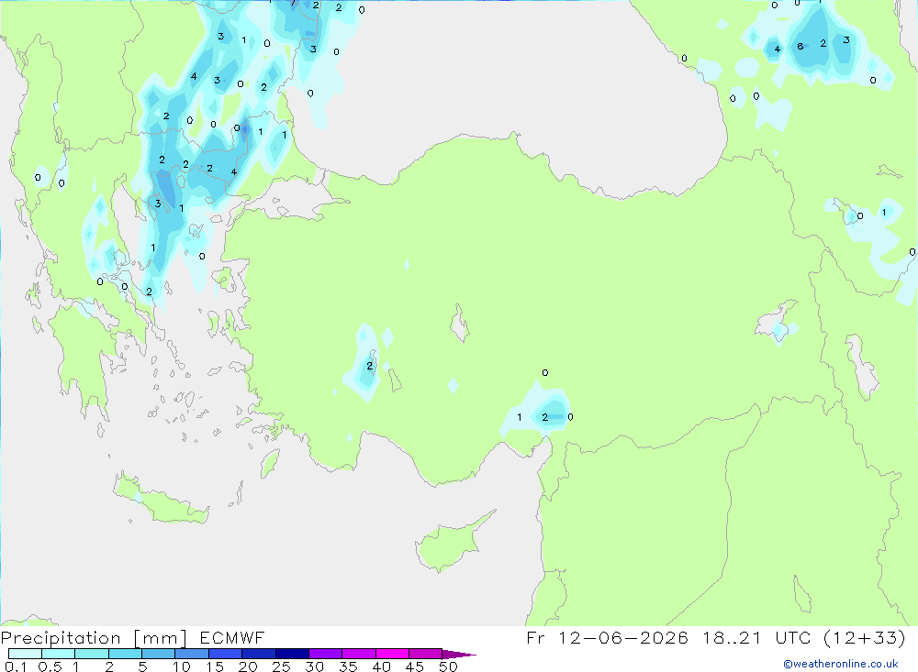The image size is (918, 672).
Task: Click the precipitation value "6" on the map
Action: pos(800,46)
